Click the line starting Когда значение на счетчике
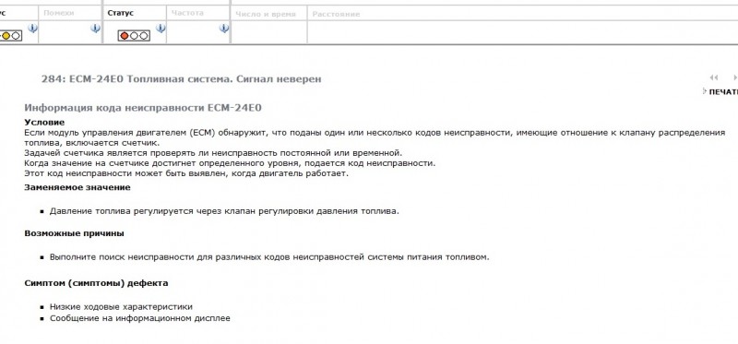The image size is (738, 344). pyautogui.click(x=230, y=163)
